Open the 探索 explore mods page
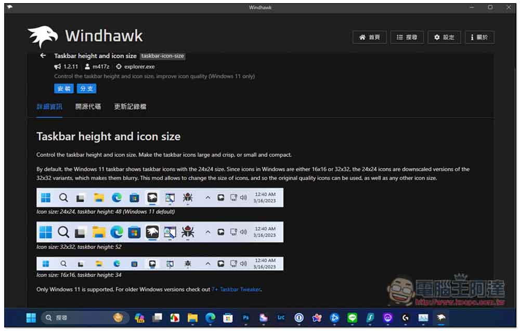 (x=407, y=37)
